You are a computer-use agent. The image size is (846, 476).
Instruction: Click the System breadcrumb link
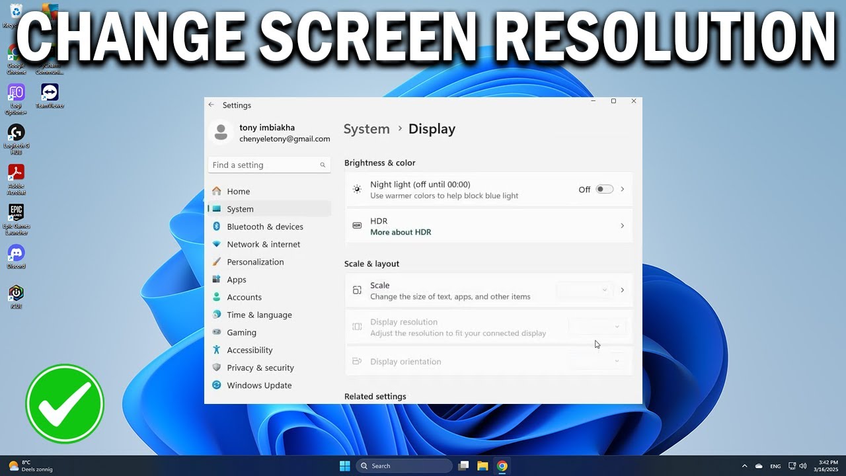coord(367,129)
